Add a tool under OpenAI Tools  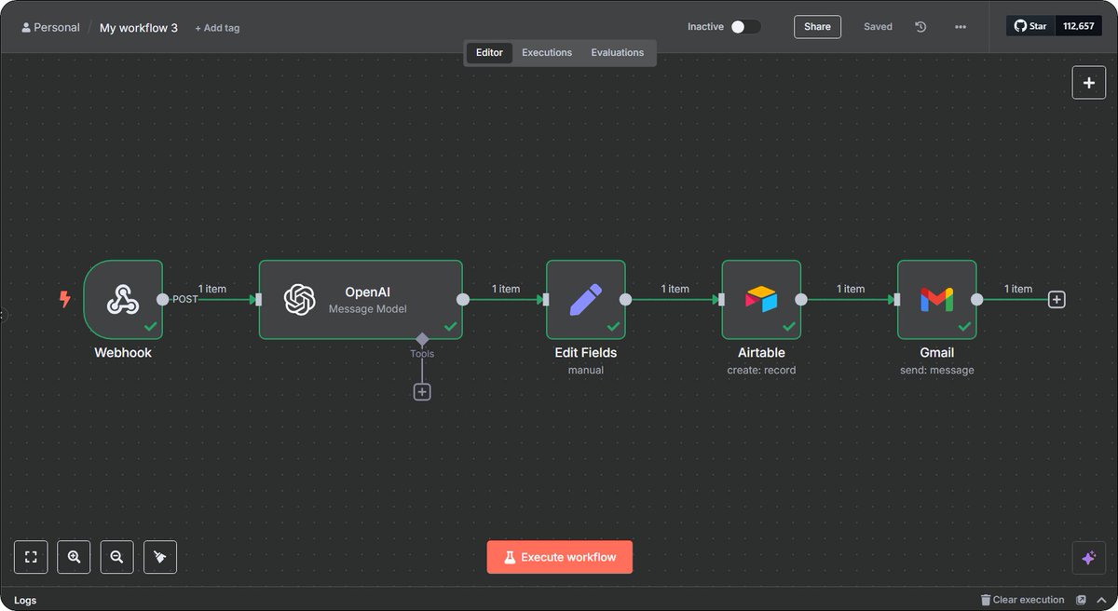click(x=422, y=392)
